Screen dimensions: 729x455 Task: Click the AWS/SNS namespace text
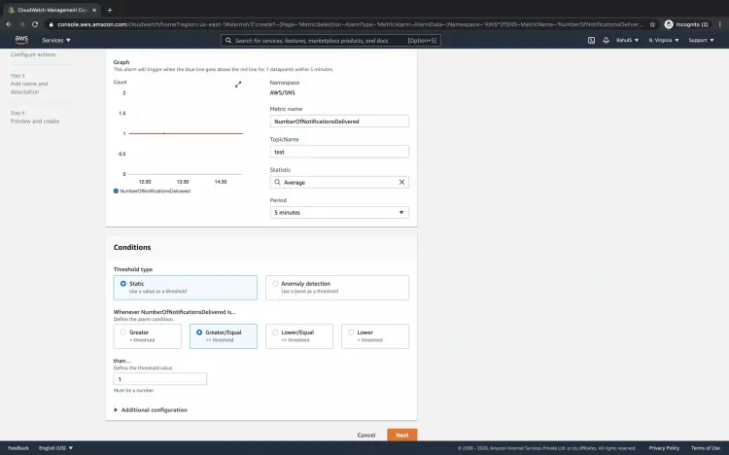tap(283, 92)
